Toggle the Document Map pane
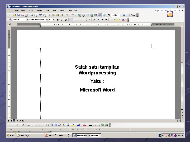The width and height of the screenshot is (190, 142). point(105,15)
